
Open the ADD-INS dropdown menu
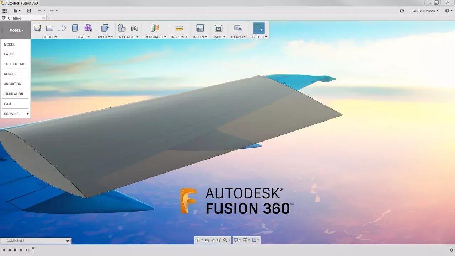coord(238,37)
